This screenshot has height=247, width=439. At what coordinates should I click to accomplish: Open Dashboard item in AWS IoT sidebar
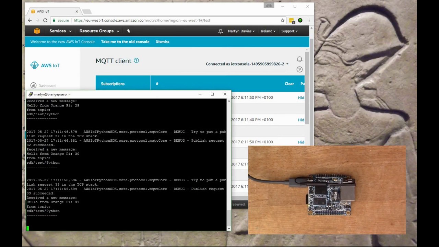[x=43, y=85]
